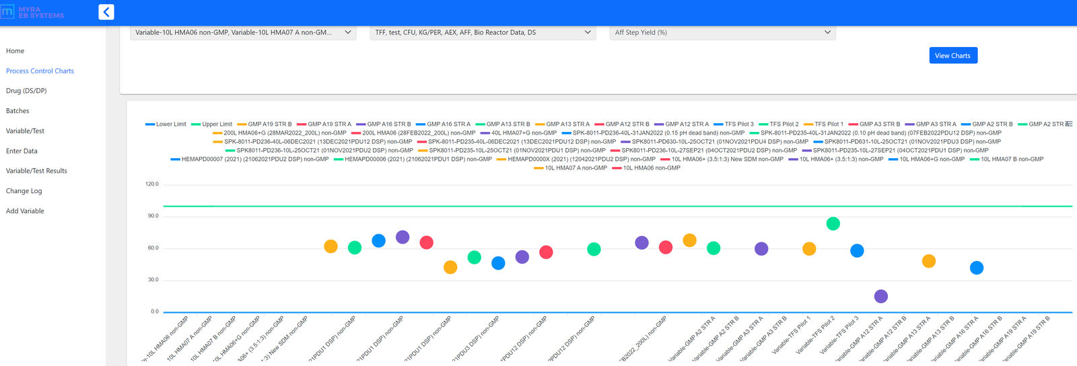Image resolution: width=1077 pixels, height=366 pixels.
Task: Toggle TFS Pilot 2 legend entry
Action: [779, 124]
